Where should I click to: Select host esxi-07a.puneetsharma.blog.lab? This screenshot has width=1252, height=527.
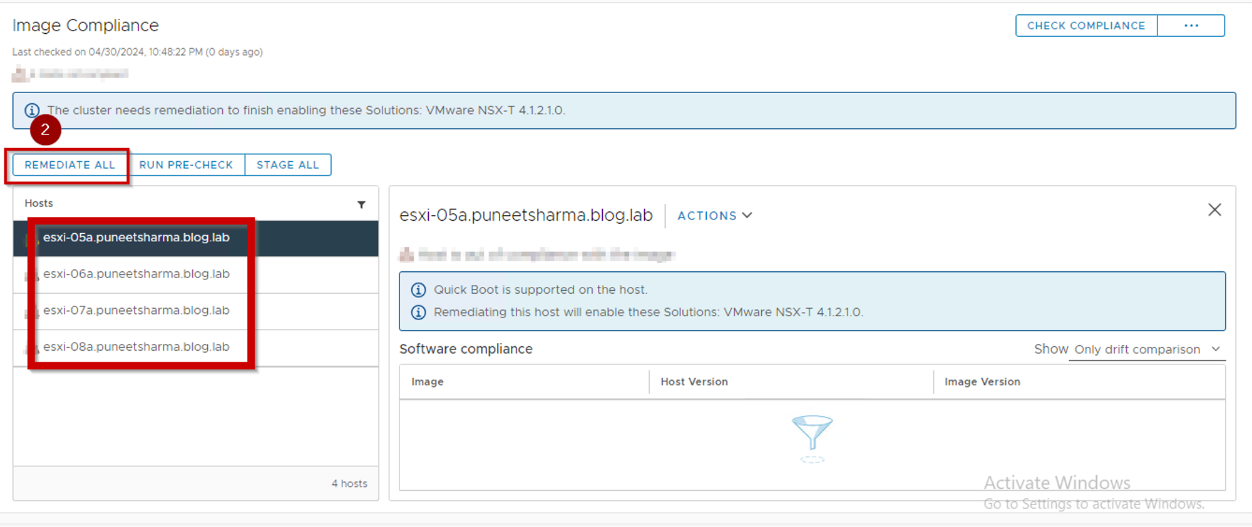(136, 310)
